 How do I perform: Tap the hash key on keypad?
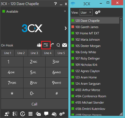[57, 93]
